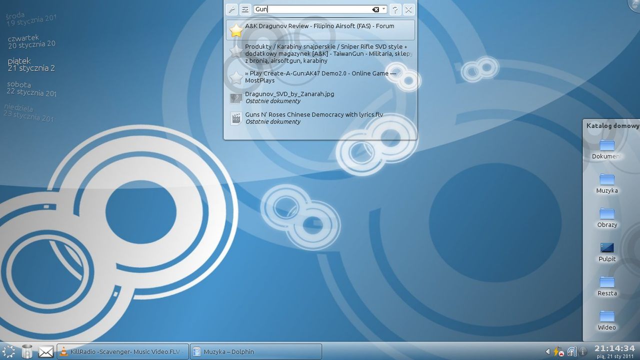Viewport: 640px width, 360px height.
Task: Open the Muzyka folder icon
Action: pos(607,179)
